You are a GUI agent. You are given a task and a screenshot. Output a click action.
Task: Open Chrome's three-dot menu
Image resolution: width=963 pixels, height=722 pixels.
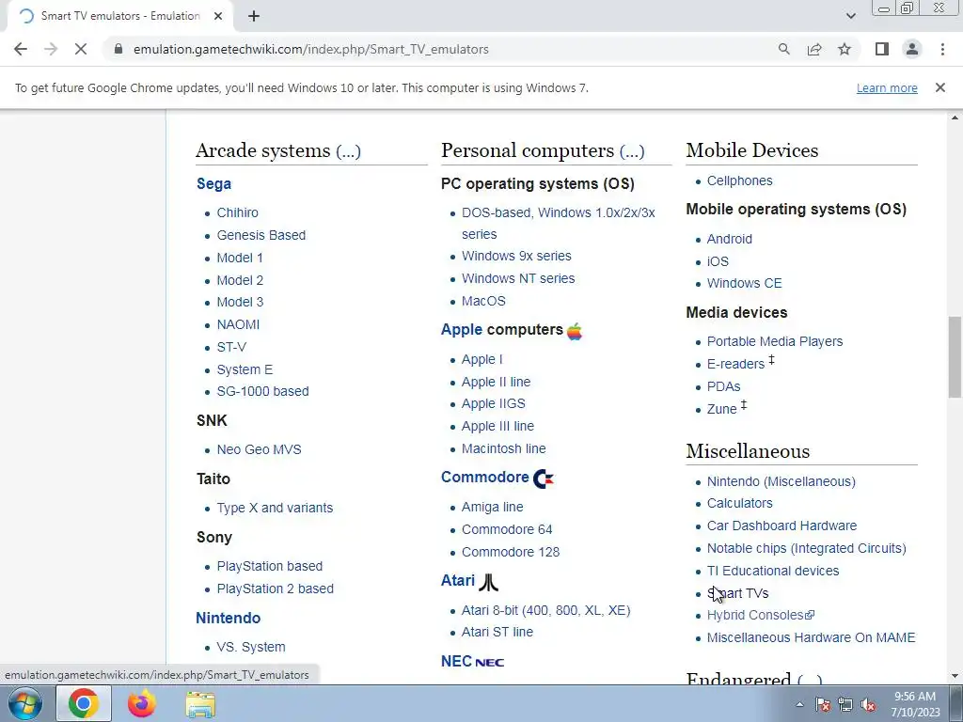click(942, 49)
